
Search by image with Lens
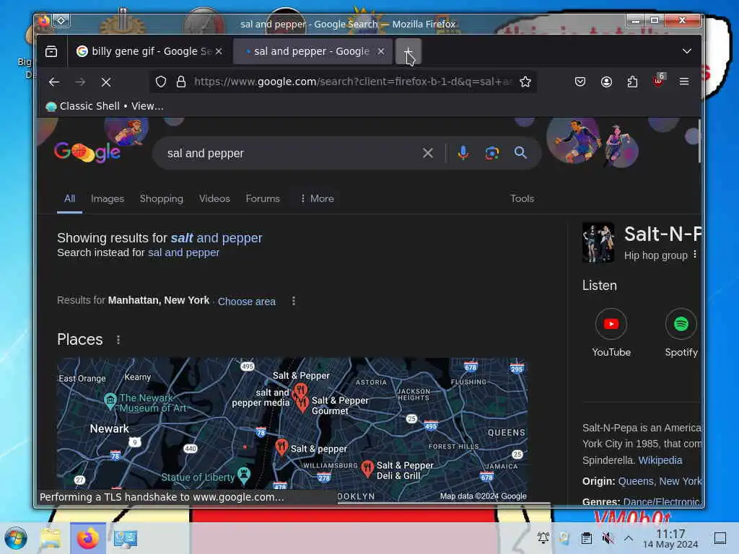(x=491, y=153)
